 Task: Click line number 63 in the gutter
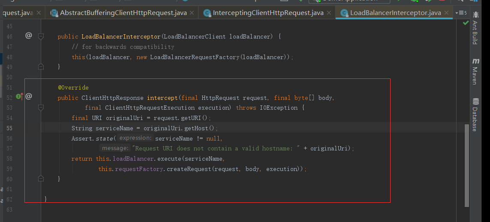click(9, 210)
